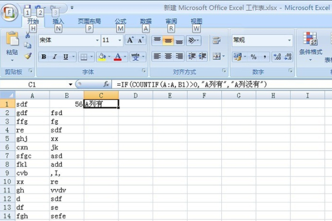Open the number group dialog launcher
This screenshot has height=221, width=332.
coord(290,71)
